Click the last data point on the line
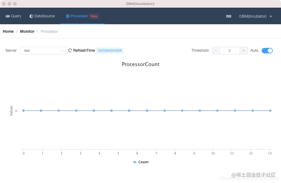Screen dimensions: 281x183 pos(270,111)
